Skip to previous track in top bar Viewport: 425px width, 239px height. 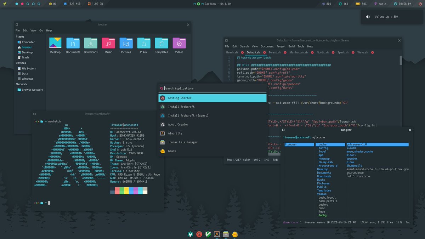click(x=194, y=4)
